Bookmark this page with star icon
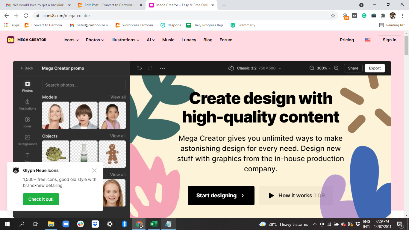This screenshot has height=230, width=409. [333, 16]
